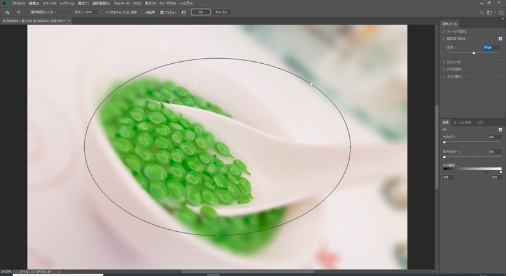Disable the 虹彩絞りぼかし checkbox
This screenshot has height=276, width=506.
[500, 39]
